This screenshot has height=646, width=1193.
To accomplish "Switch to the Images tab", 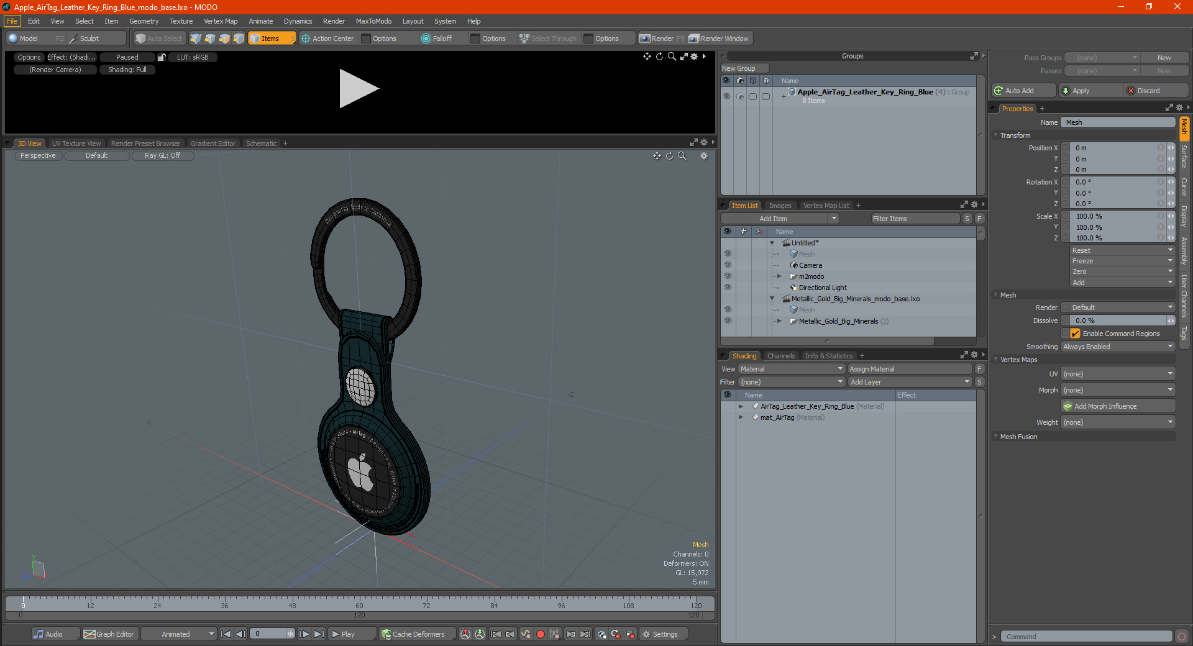I will pos(780,206).
